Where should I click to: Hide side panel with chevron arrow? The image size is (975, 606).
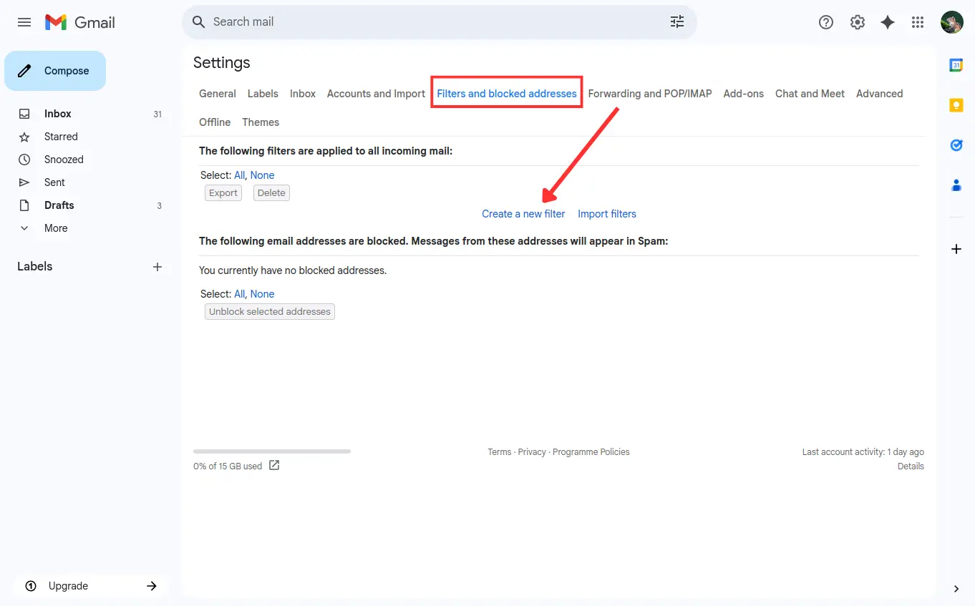(x=956, y=589)
